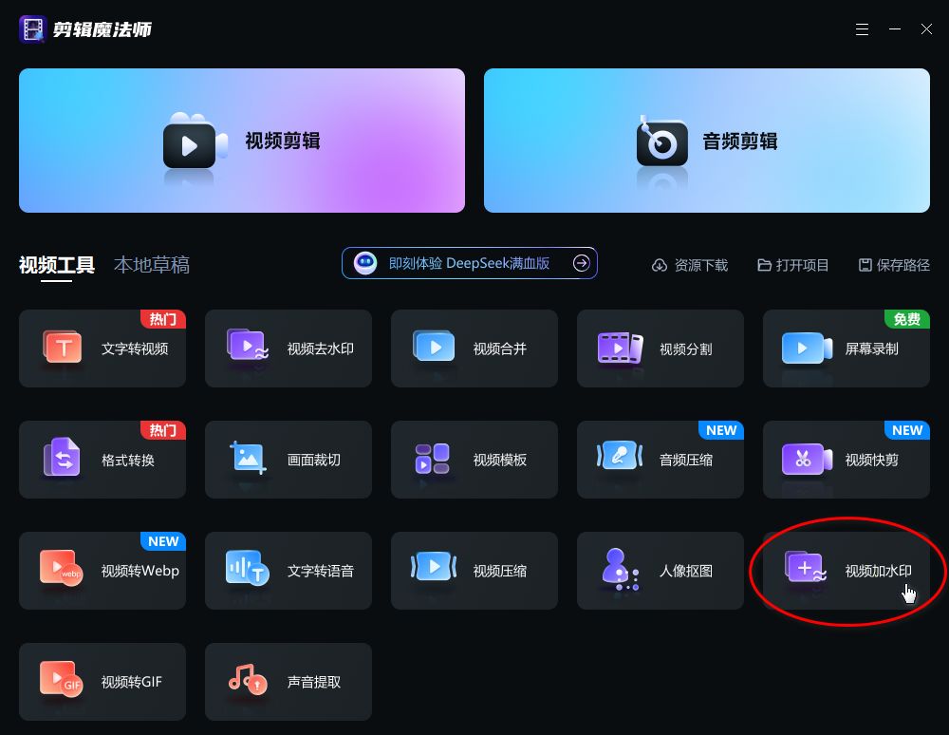Click the 人像抠图 label text
949x735 pixels.
686,571
